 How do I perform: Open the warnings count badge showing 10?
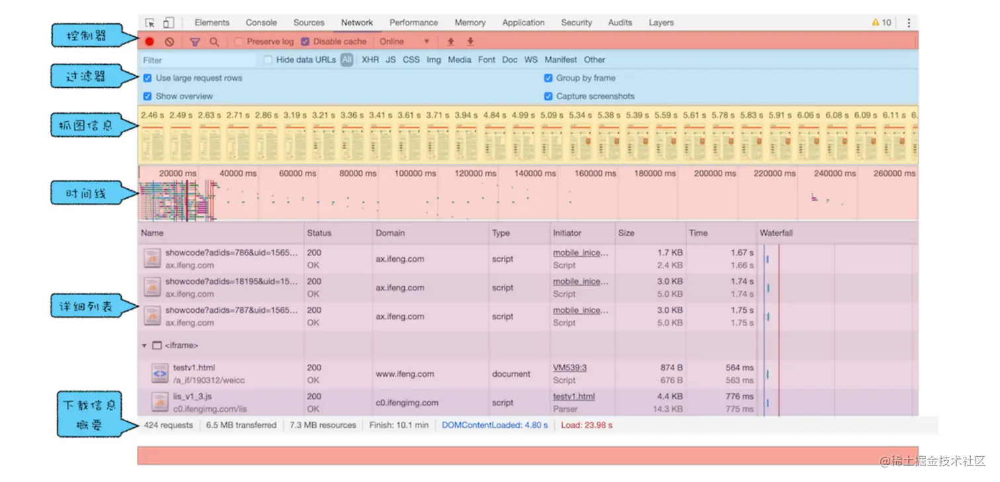(882, 22)
